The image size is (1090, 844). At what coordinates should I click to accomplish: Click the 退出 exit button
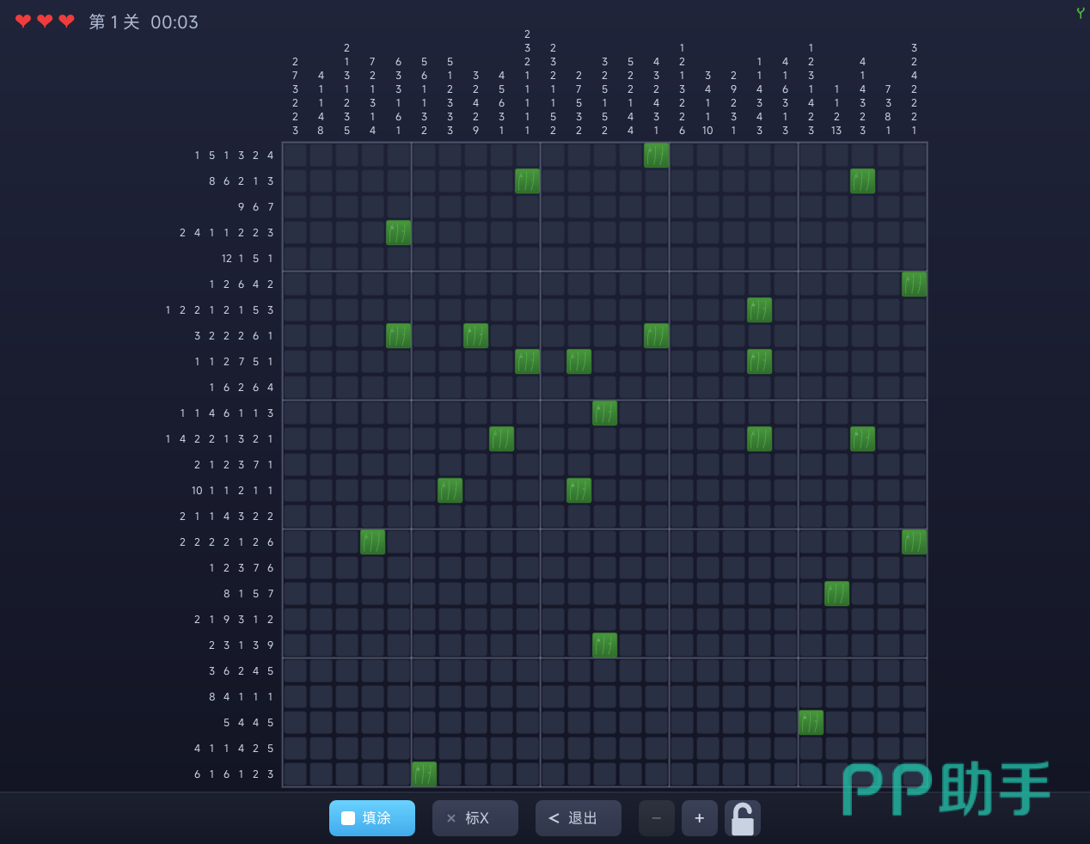[x=578, y=818]
